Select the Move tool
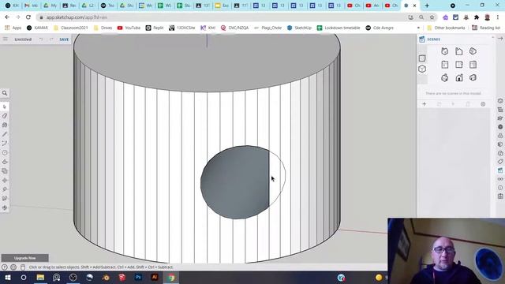The image size is (505, 284). [x=5, y=181]
